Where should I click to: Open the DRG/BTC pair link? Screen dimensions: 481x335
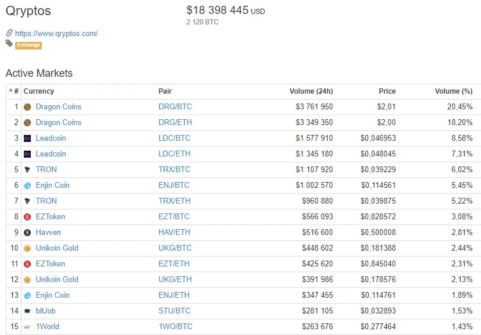[175, 107]
